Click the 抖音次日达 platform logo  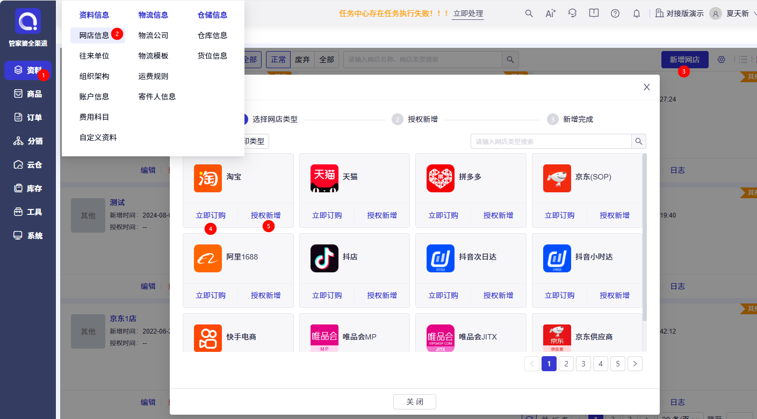[x=441, y=258]
